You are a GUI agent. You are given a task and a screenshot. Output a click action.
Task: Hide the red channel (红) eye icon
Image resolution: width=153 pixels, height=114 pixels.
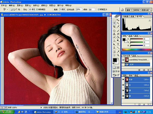(123, 85)
